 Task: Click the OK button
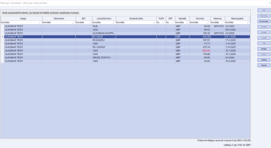click(x=264, y=10)
